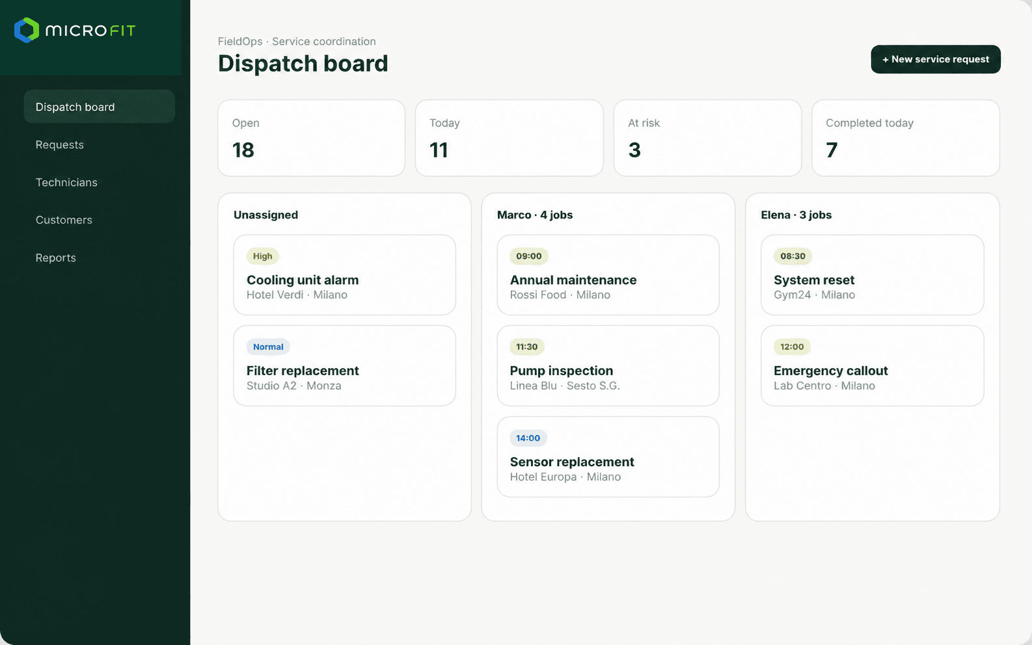Open the Reports section
The height and width of the screenshot is (645, 1032).
(x=56, y=257)
